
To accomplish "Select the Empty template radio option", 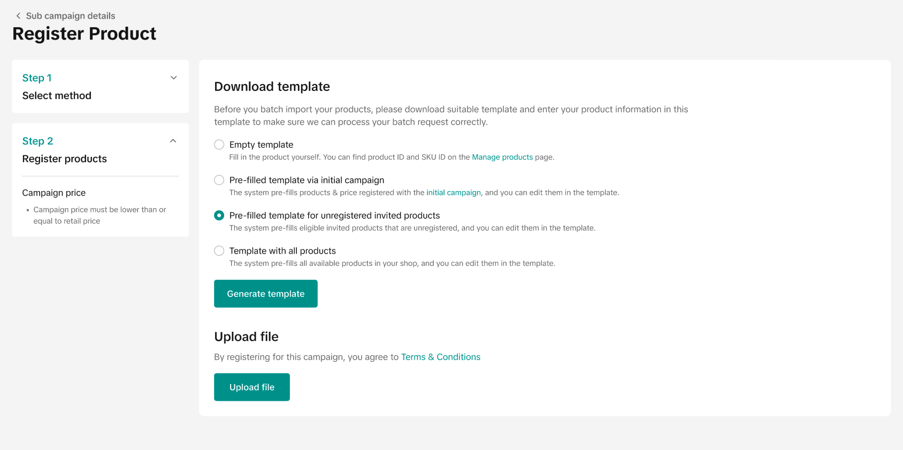I will coord(219,144).
